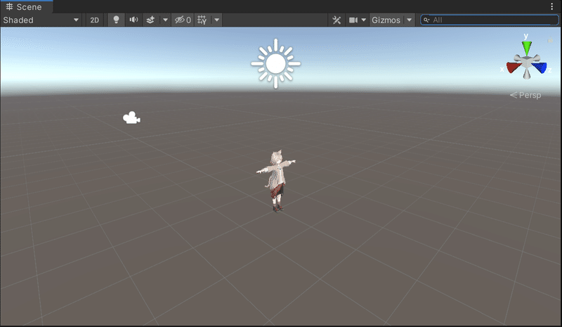Toggle scene effects (skybox, fog) icon
The image size is (562, 327).
click(x=150, y=20)
